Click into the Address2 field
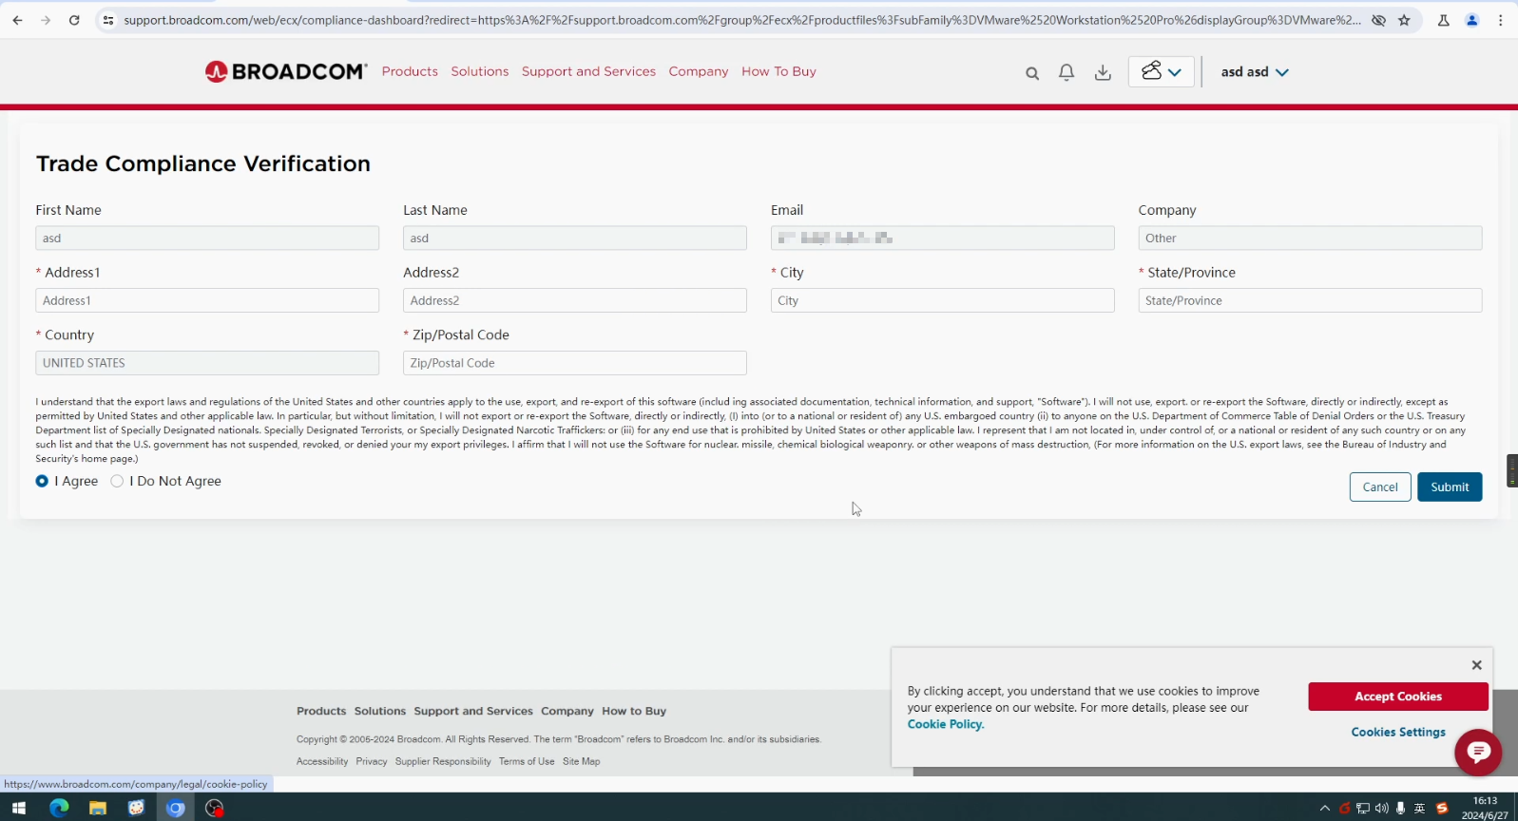Viewport: 1518px width, 821px height. [x=575, y=300]
